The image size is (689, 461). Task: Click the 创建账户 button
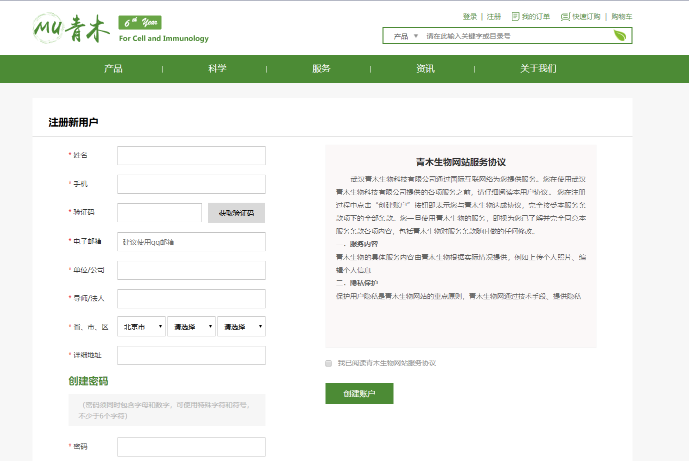(359, 393)
